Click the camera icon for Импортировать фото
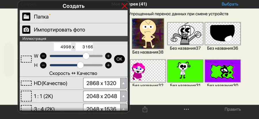This screenshot has height=119, width=259. point(26,30)
